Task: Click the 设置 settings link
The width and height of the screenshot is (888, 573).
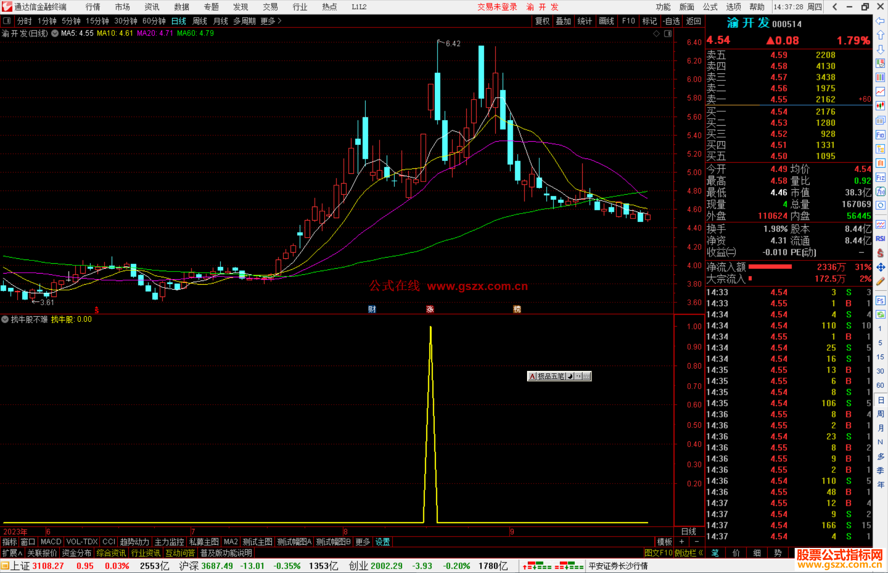Action: (382, 542)
